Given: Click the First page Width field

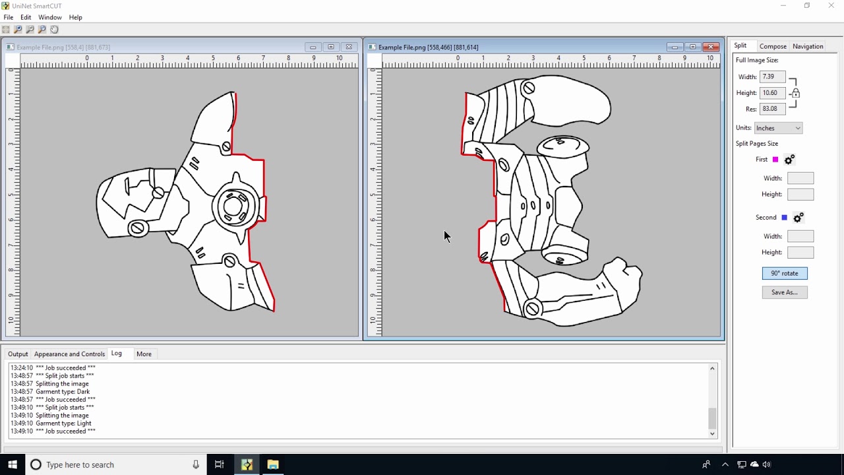Looking at the screenshot, I should click(x=800, y=178).
